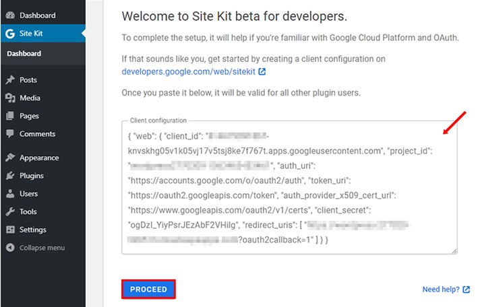This screenshot has height=307, width=478.
Task: Open the Users menu
Action: tap(43, 193)
